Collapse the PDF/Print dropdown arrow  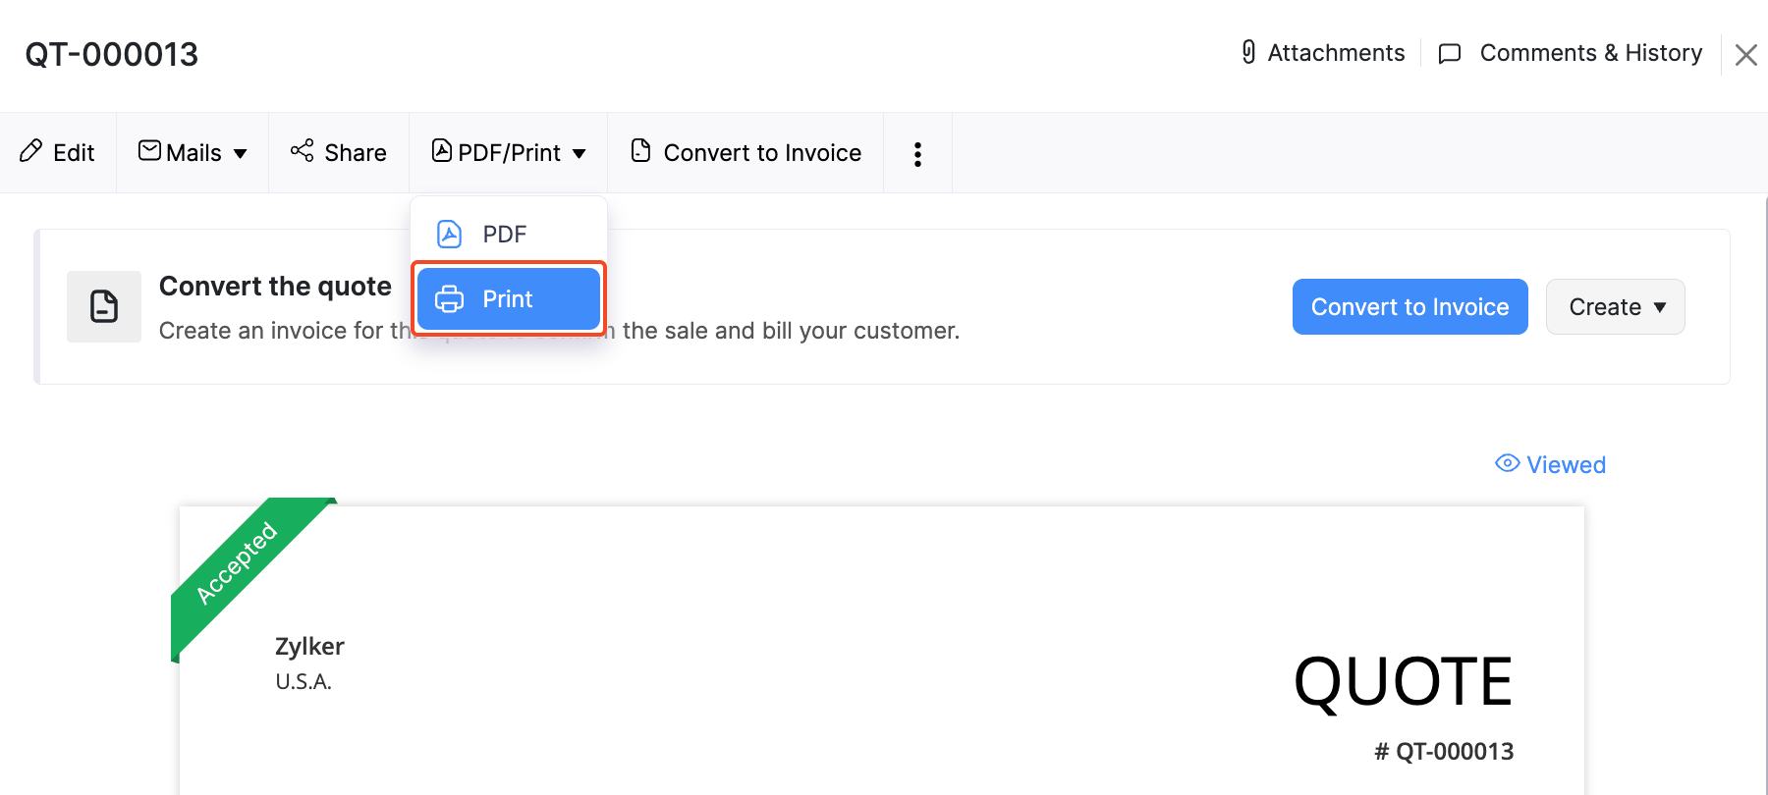pos(580,153)
